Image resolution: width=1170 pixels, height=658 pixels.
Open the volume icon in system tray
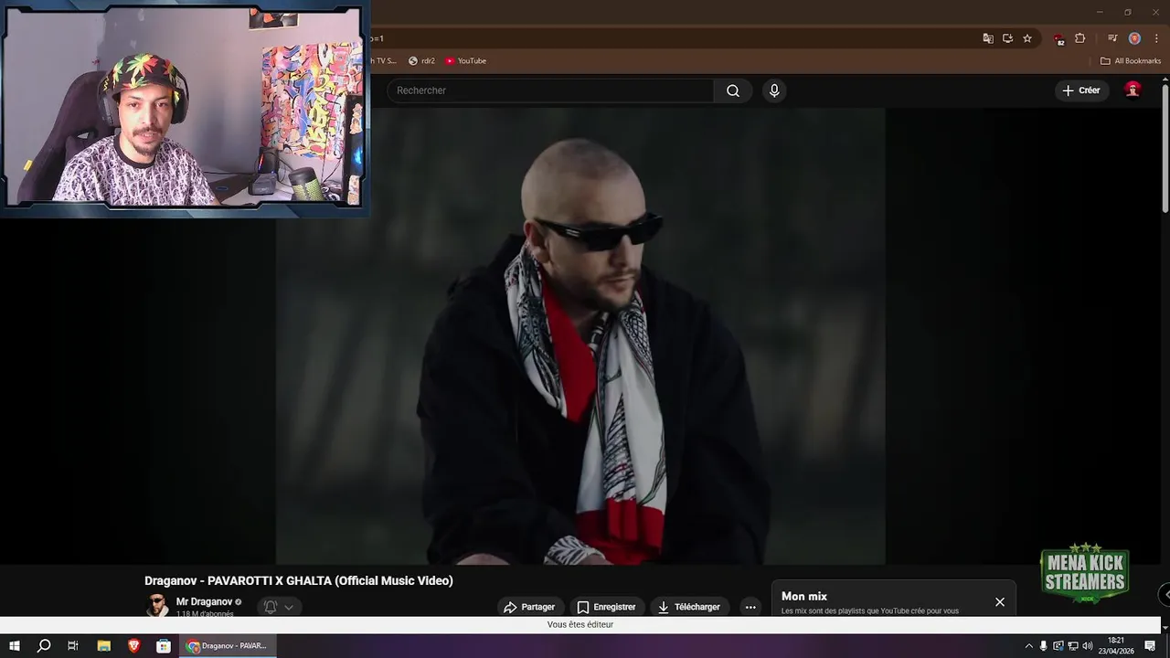coord(1088,646)
